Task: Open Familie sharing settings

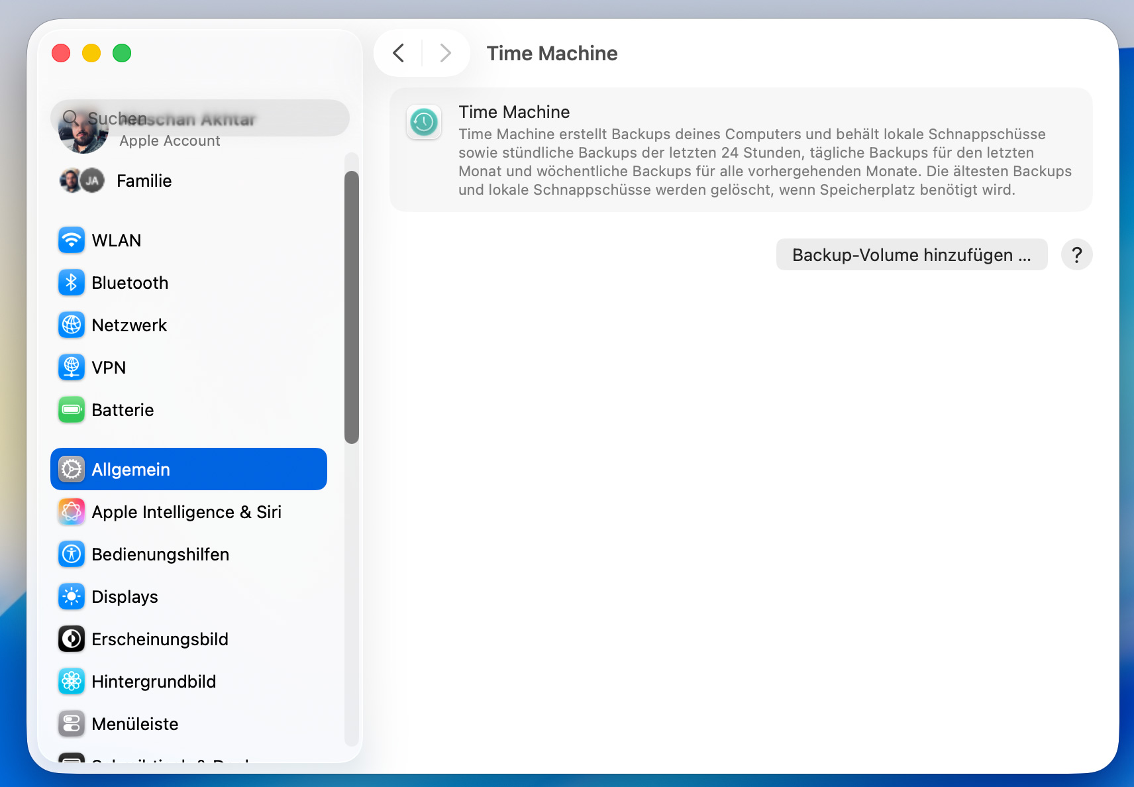Action: coord(189,181)
